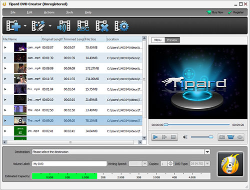The width and height of the screenshot is (250, 190).
Task: Take a snapshot with camera icon
Action: coord(222,137)
